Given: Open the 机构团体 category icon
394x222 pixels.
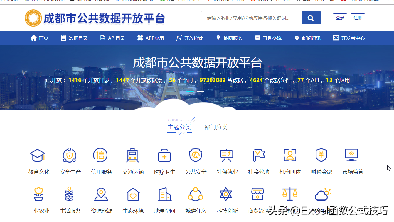Looking at the screenshot, I should click(290, 155).
